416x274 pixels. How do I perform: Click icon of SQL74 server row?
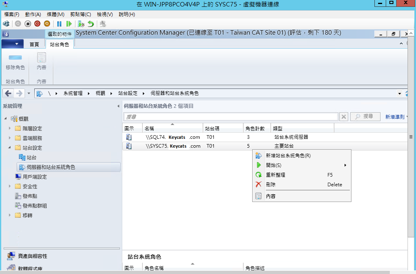[129, 137]
